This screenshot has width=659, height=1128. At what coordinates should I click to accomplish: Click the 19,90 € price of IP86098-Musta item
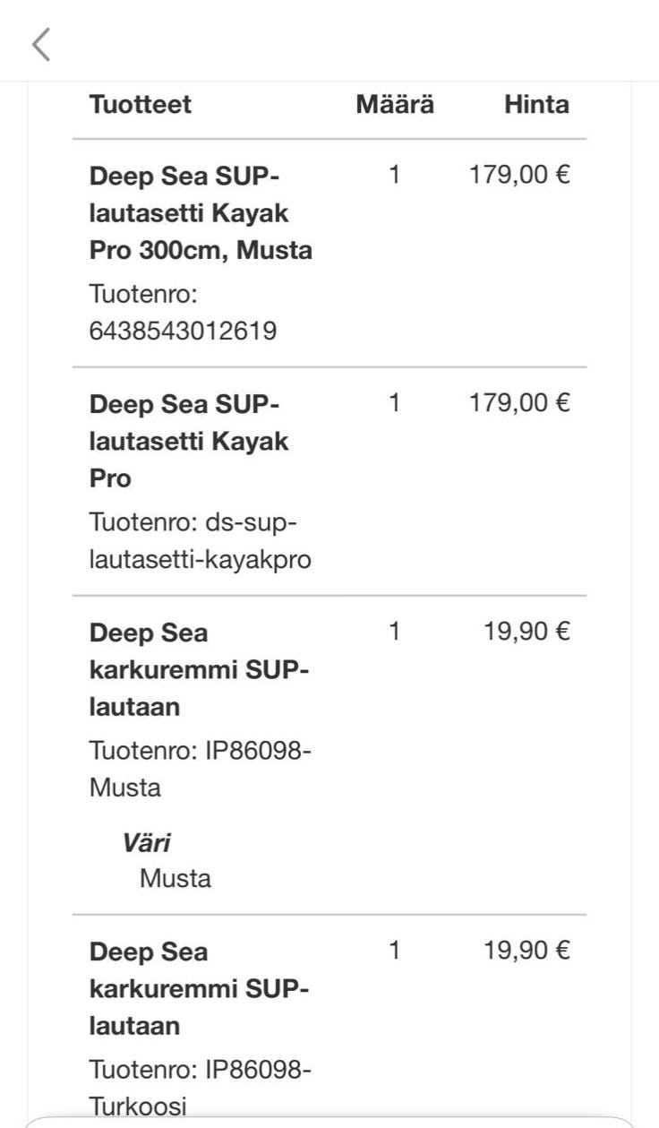526,632
